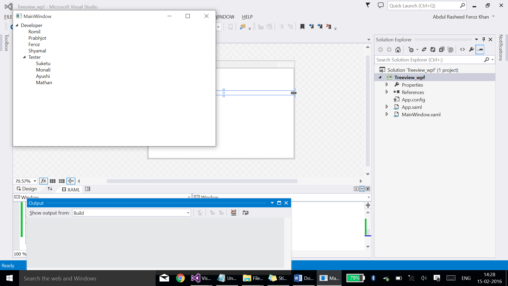508x286 pixels.
Task: Toggle word wrap in Output panel
Action: tap(245, 213)
